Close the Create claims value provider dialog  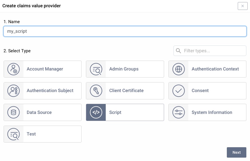pyautogui.click(x=242, y=6)
